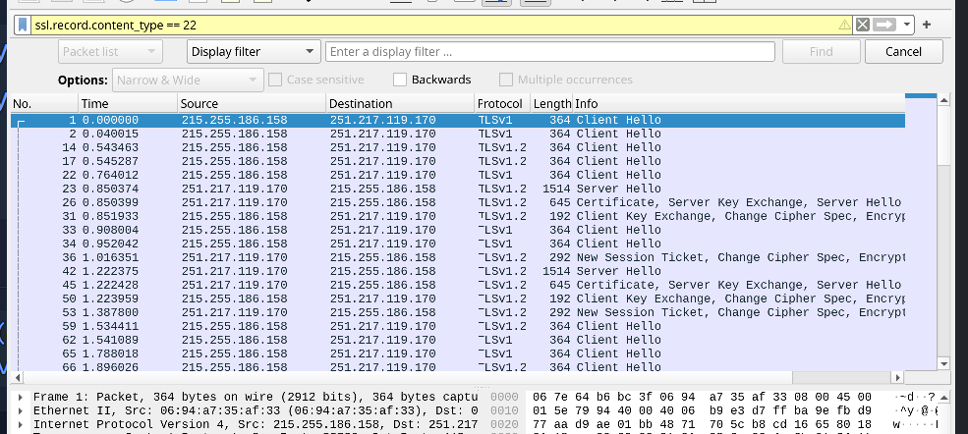The width and height of the screenshot is (968, 434).
Task: Open the display filter bookmarks icon
Action: (23, 25)
